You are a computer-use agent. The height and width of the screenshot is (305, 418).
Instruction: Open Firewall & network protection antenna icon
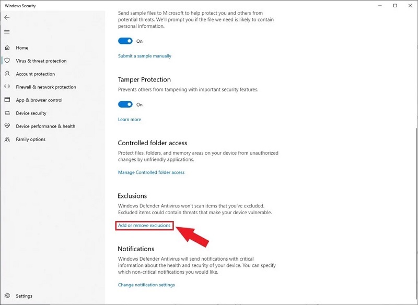click(x=7, y=87)
